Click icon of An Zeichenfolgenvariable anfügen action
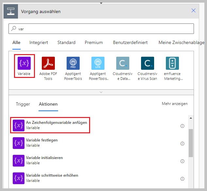Image resolution: width=207 pixels, height=191 pixels. click(x=19, y=125)
